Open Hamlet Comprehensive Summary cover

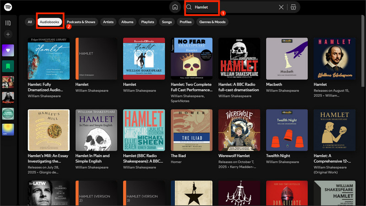(334, 130)
